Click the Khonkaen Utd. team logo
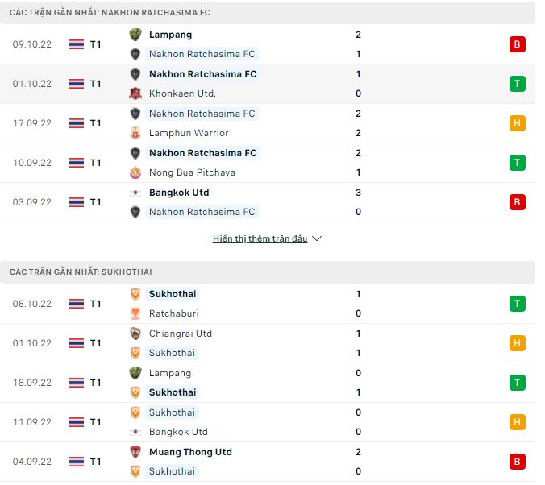The width and height of the screenshot is (545, 485). coord(135,93)
